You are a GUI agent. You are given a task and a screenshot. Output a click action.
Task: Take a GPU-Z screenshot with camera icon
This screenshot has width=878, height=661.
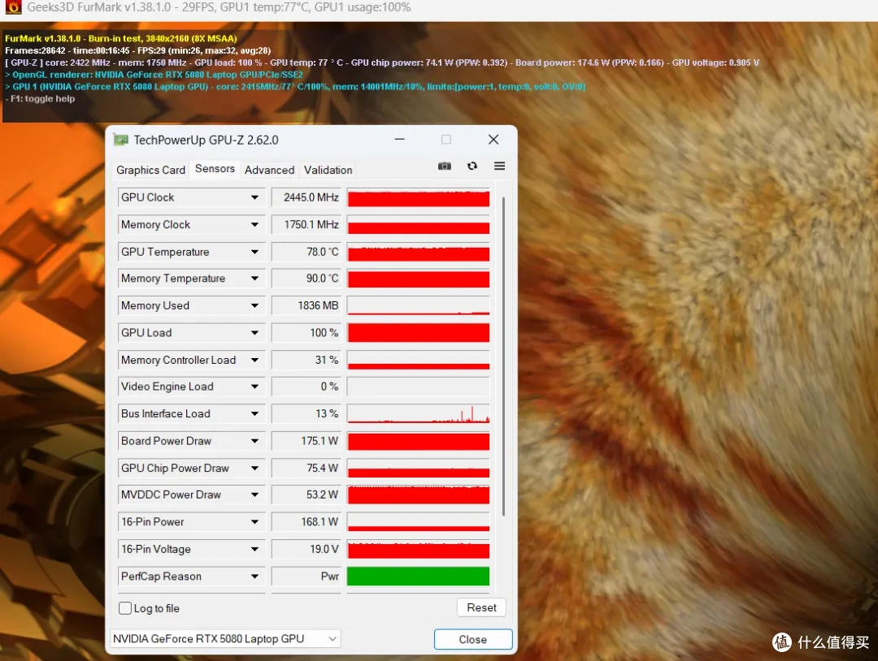tap(444, 166)
